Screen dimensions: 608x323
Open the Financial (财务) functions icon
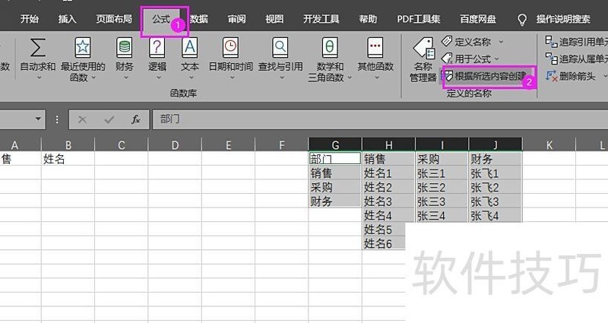pos(125,48)
